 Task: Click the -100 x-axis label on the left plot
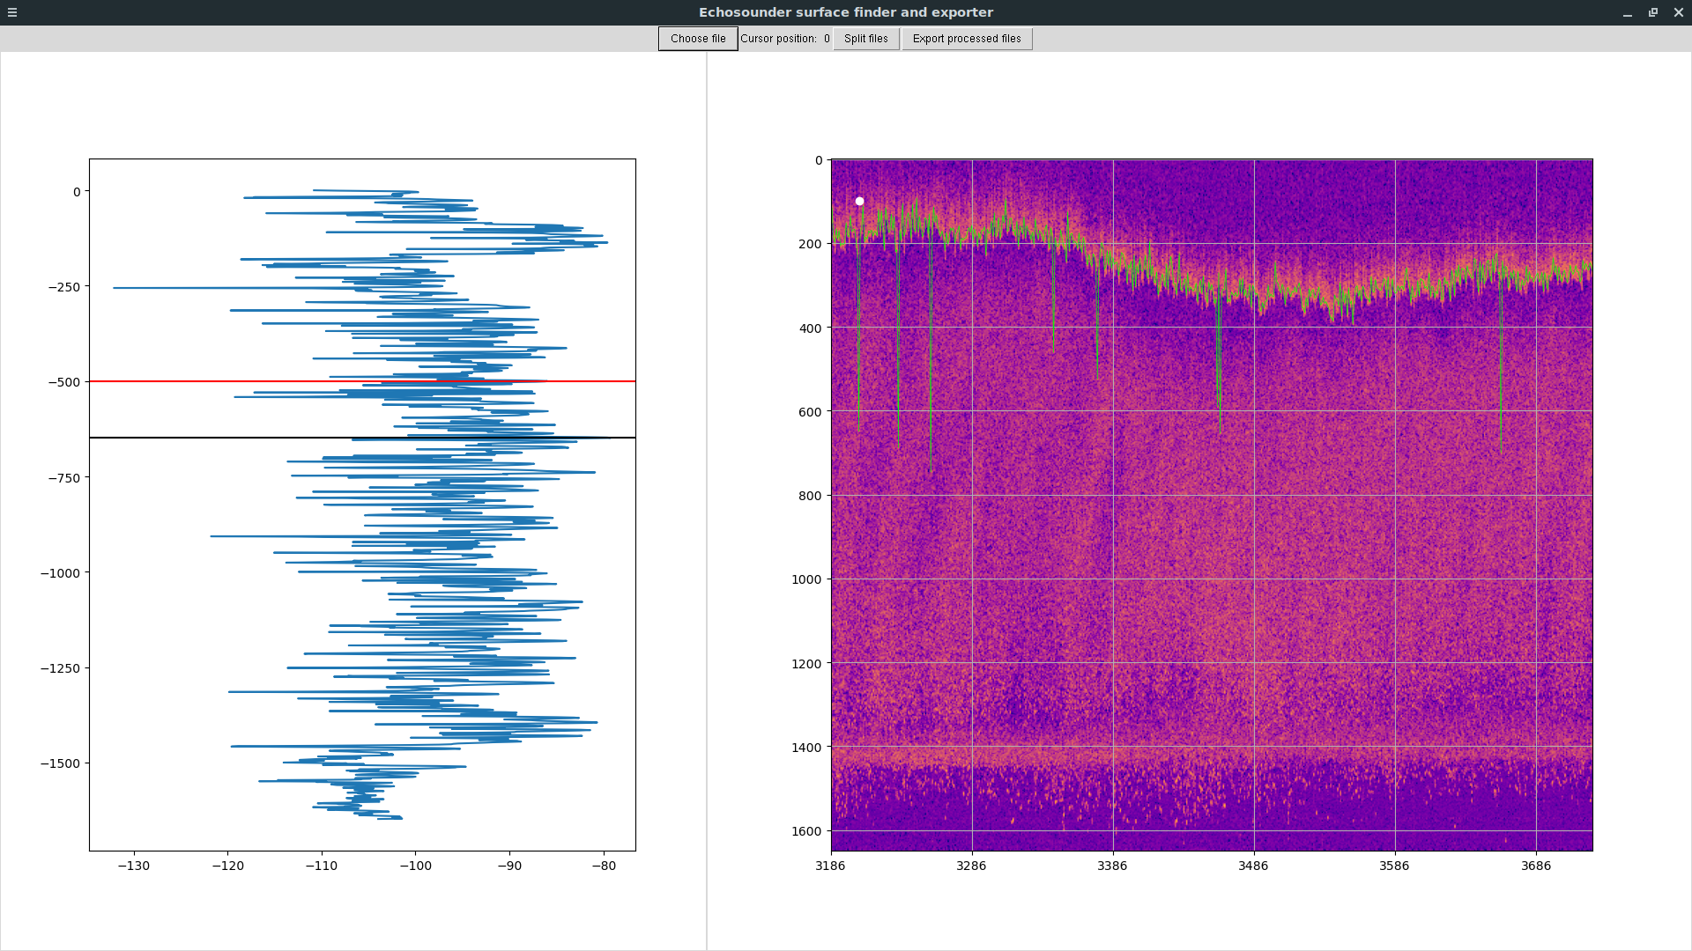coord(416,866)
